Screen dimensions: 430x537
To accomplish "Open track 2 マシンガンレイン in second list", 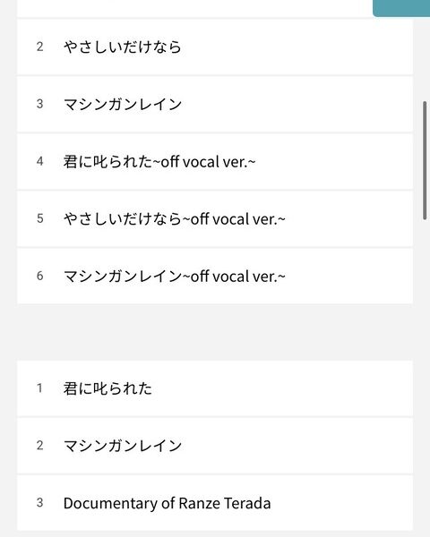I will coord(215,446).
